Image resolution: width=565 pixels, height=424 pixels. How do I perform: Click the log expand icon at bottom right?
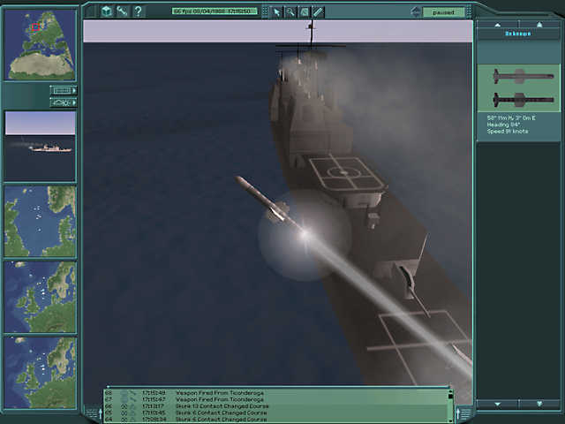point(463,413)
